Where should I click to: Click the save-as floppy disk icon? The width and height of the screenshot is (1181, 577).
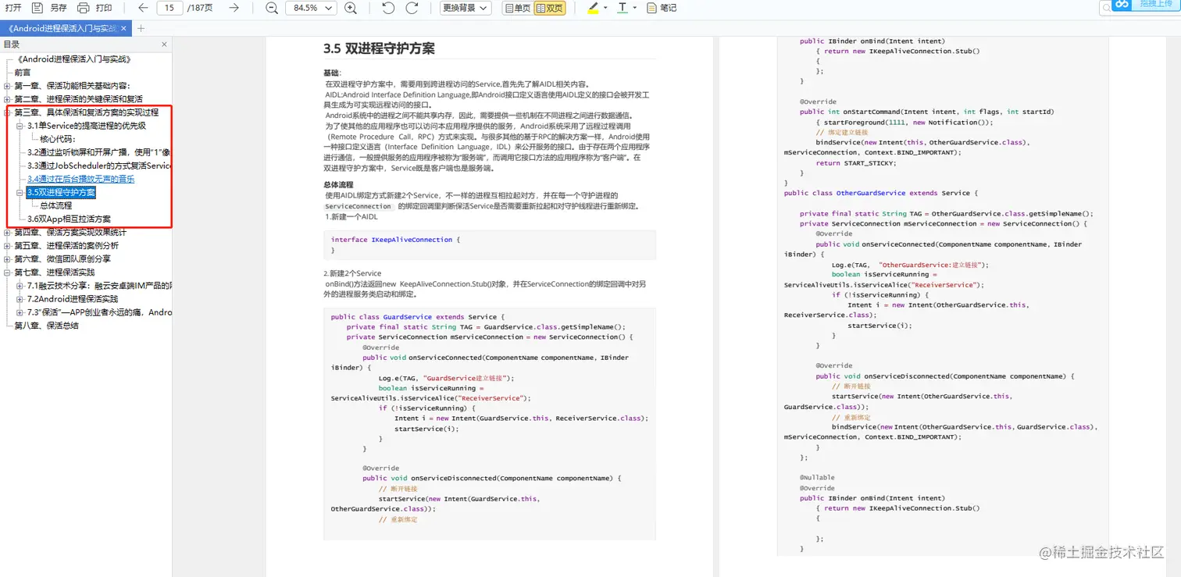[x=37, y=8]
